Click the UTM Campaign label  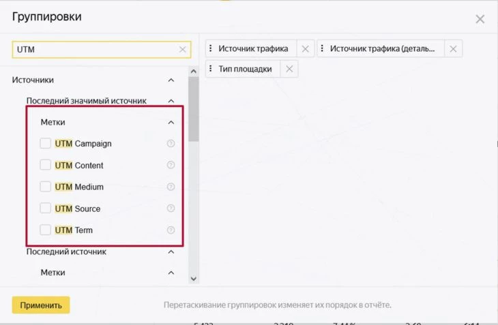(83, 144)
